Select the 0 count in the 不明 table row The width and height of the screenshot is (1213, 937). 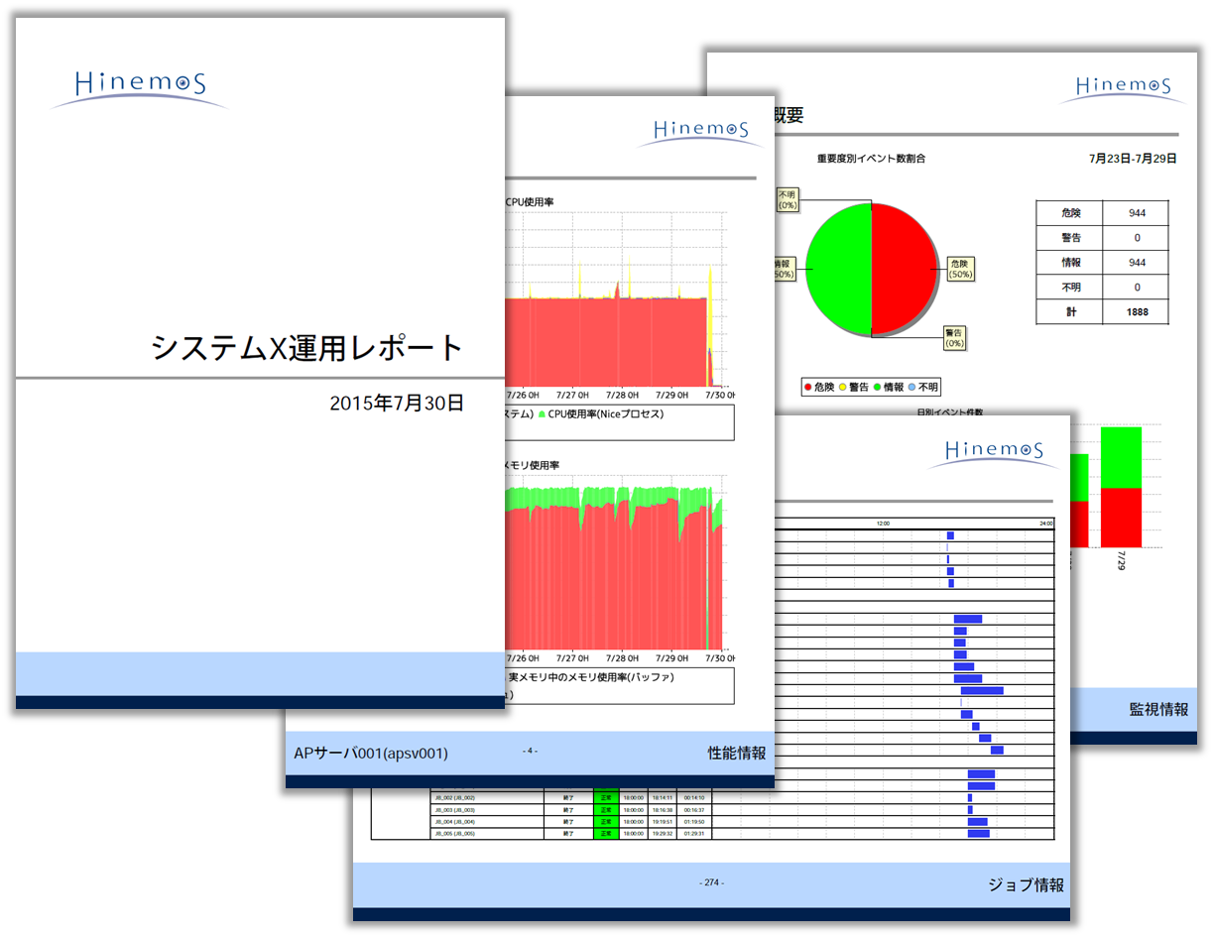click(x=1137, y=288)
